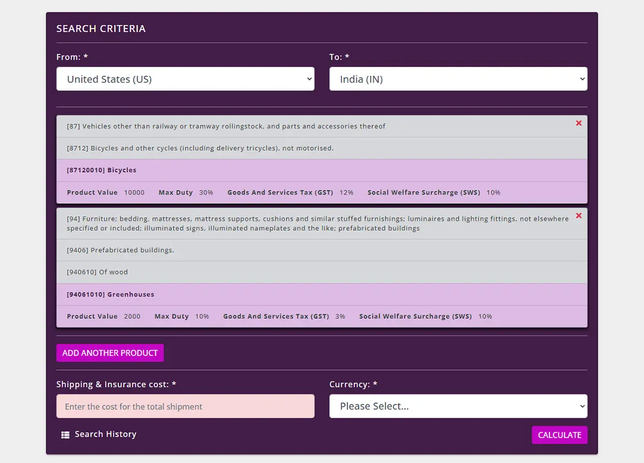644x463 pixels.
Task: Remove the Bicycles product entry
Action: point(579,123)
